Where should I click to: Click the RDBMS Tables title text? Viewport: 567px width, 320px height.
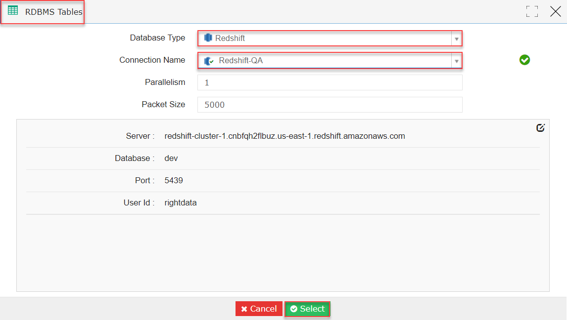tap(54, 12)
